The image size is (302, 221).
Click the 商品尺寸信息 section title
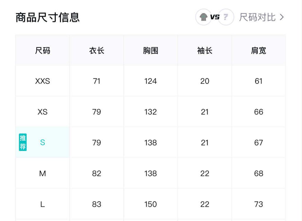(47, 17)
